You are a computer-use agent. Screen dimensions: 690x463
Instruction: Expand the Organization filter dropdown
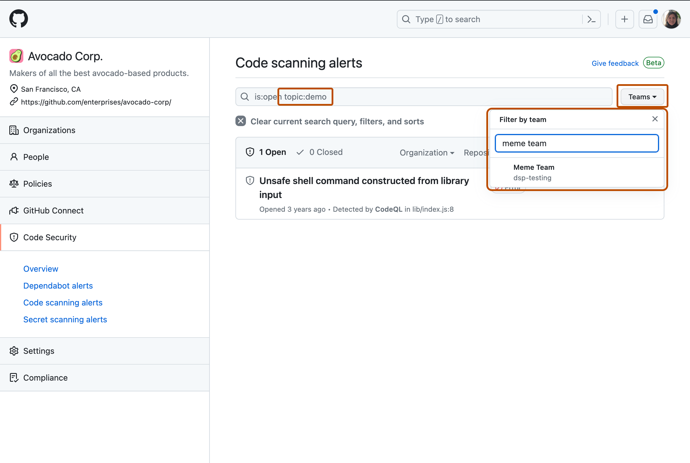(427, 152)
